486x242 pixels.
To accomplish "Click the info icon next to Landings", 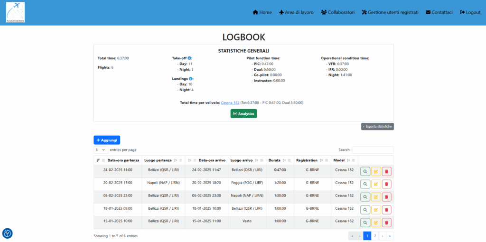I will (191, 79).
